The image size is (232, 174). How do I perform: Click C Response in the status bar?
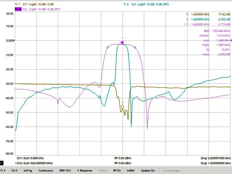pos(85,171)
